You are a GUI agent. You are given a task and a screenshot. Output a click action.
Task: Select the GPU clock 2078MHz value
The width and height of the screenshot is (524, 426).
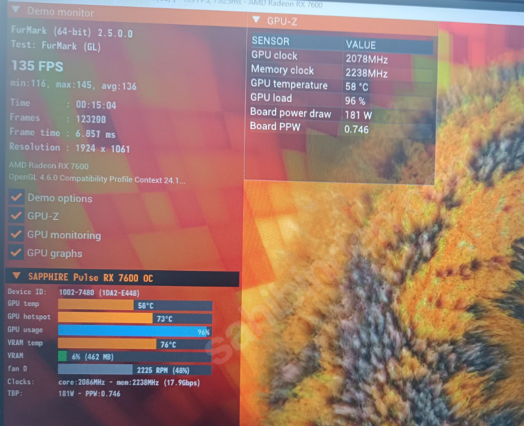[x=367, y=60]
